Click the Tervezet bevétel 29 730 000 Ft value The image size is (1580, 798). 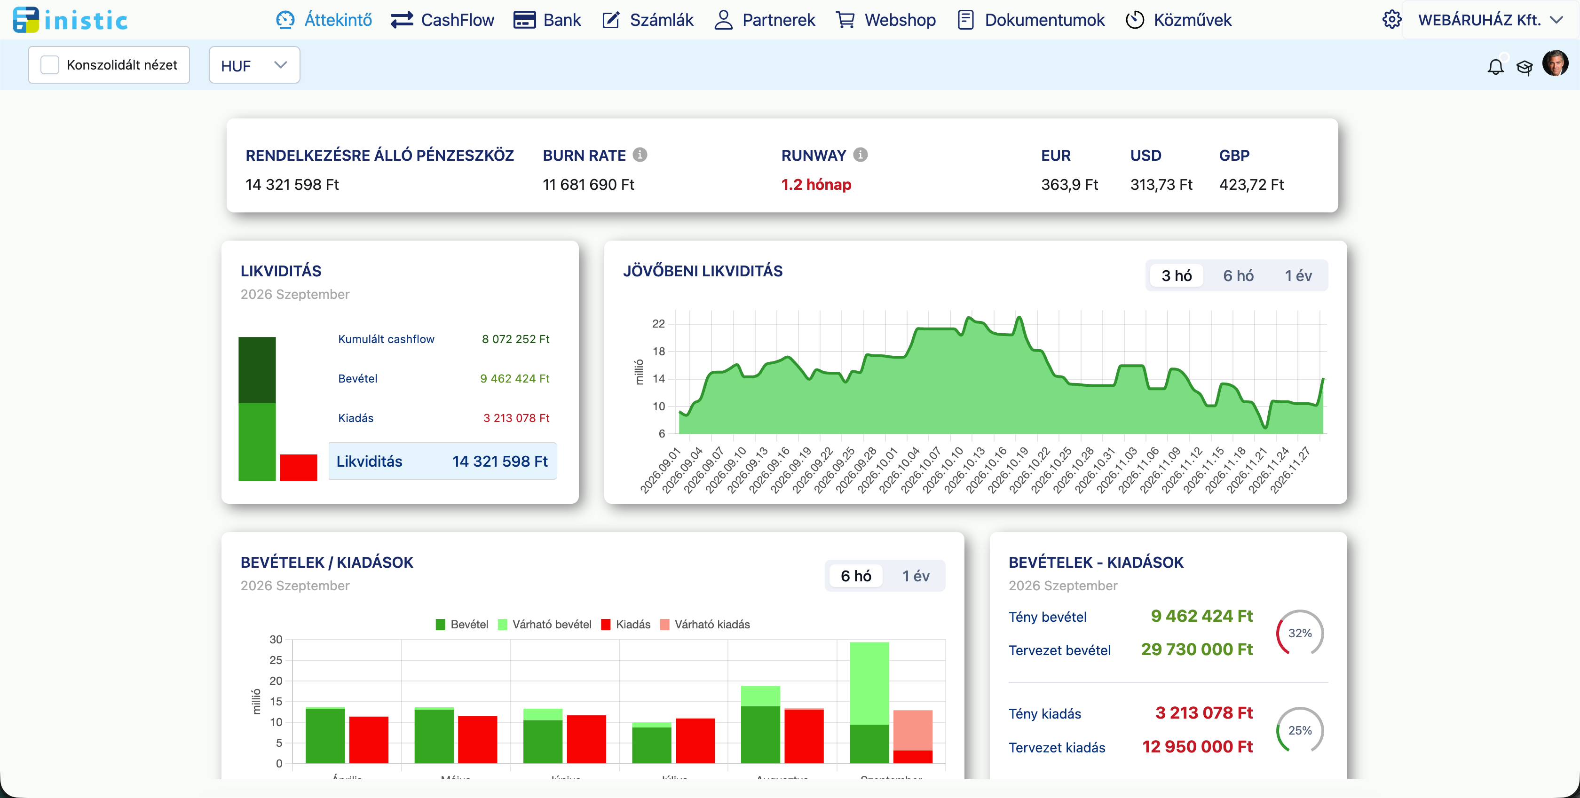[x=1197, y=649]
